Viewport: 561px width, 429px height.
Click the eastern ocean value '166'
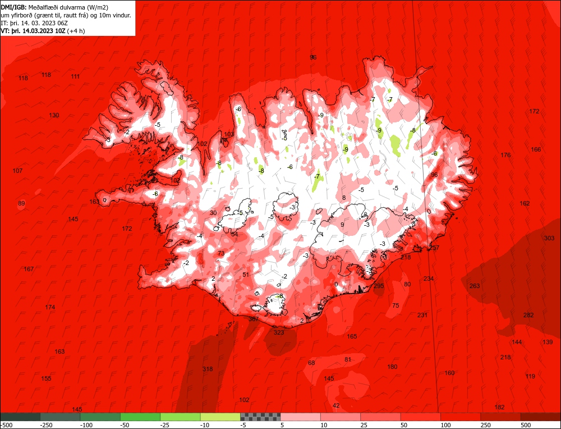tap(536, 149)
